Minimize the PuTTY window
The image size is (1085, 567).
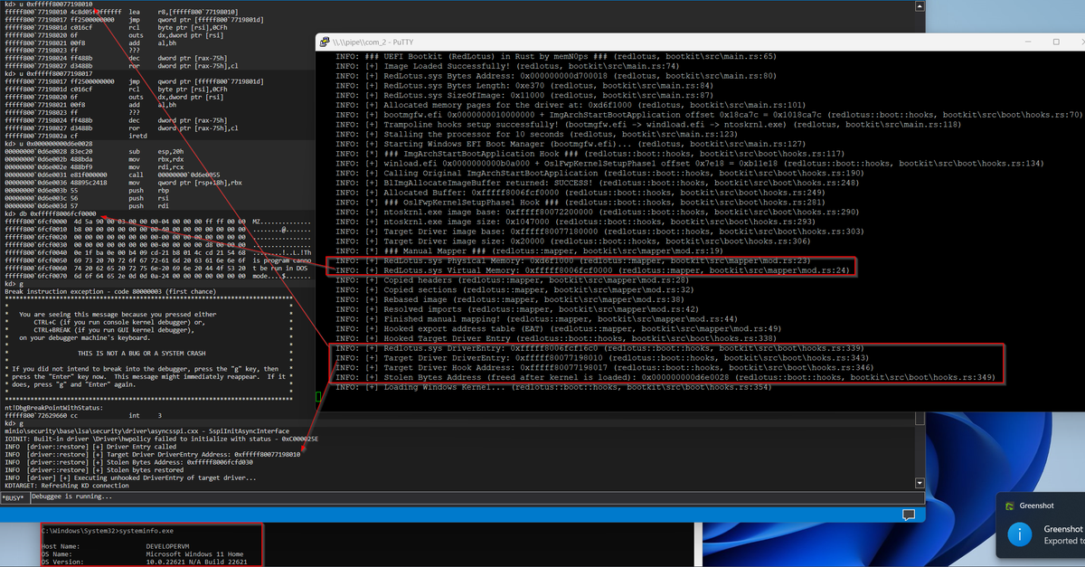pyautogui.click(x=1029, y=42)
